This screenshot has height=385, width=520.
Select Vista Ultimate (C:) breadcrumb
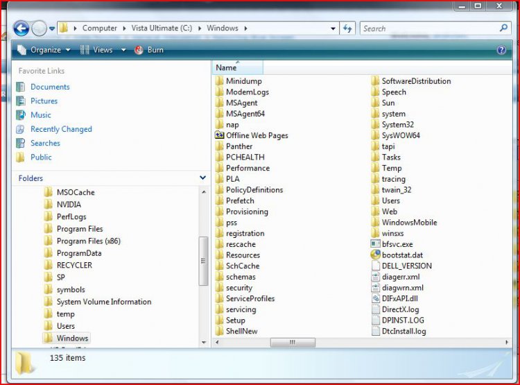[x=162, y=28]
